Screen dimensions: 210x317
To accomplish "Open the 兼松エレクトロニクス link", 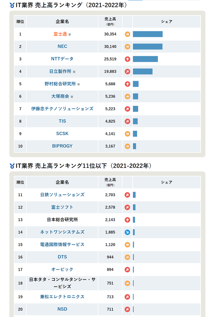I will coord(62,297).
